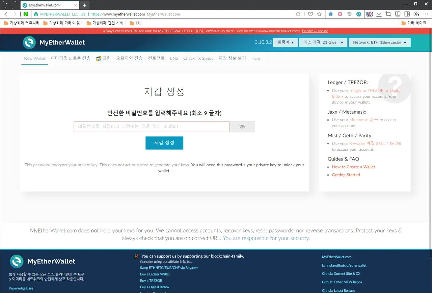Open the 가상화폐 커뮤니티 bookmark folder
Viewport: 432px width, 293px height.
(x=22, y=23)
